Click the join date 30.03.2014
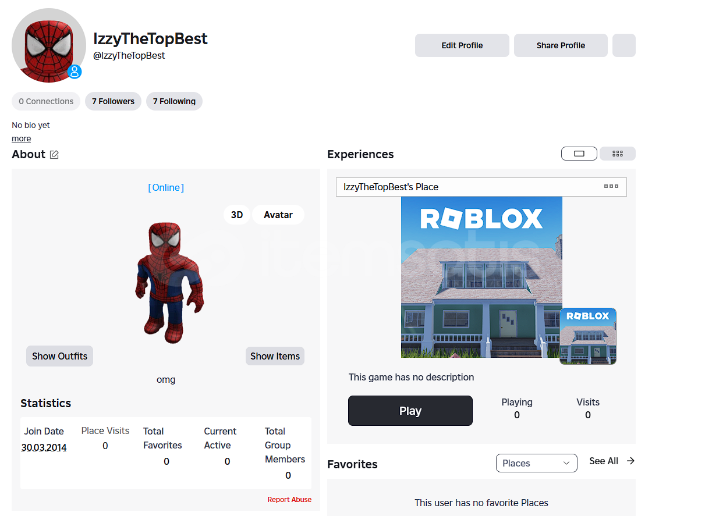The image size is (705, 516). pyautogui.click(x=44, y=448)
